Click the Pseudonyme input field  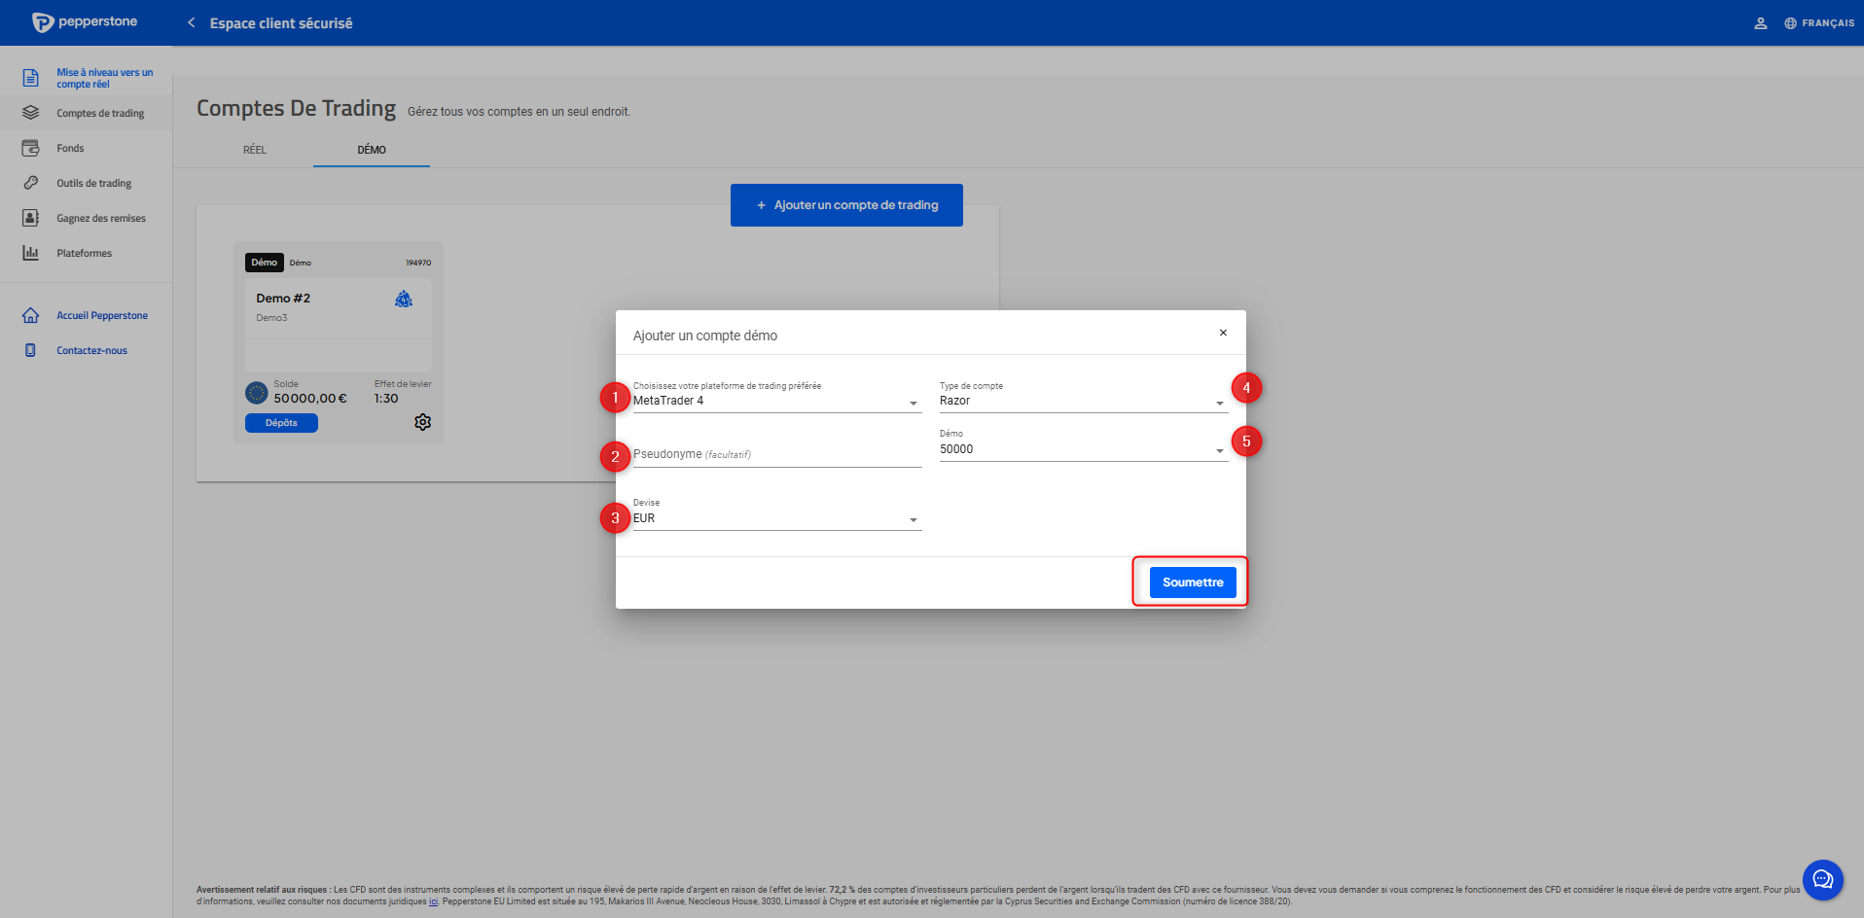click(x=777, y=455)
